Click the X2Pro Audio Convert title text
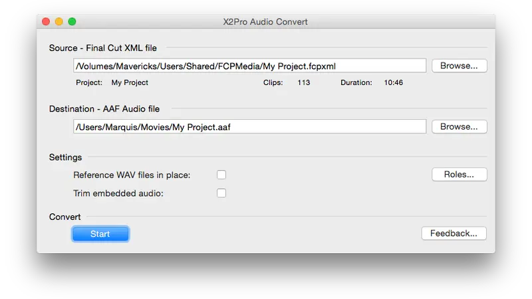 [x=265, y=22]
